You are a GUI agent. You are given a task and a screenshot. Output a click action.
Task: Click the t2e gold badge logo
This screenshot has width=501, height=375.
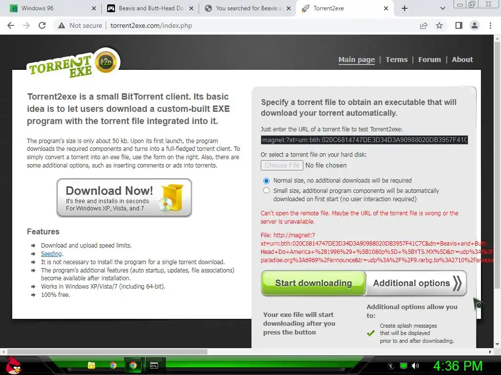pos(106,62)
